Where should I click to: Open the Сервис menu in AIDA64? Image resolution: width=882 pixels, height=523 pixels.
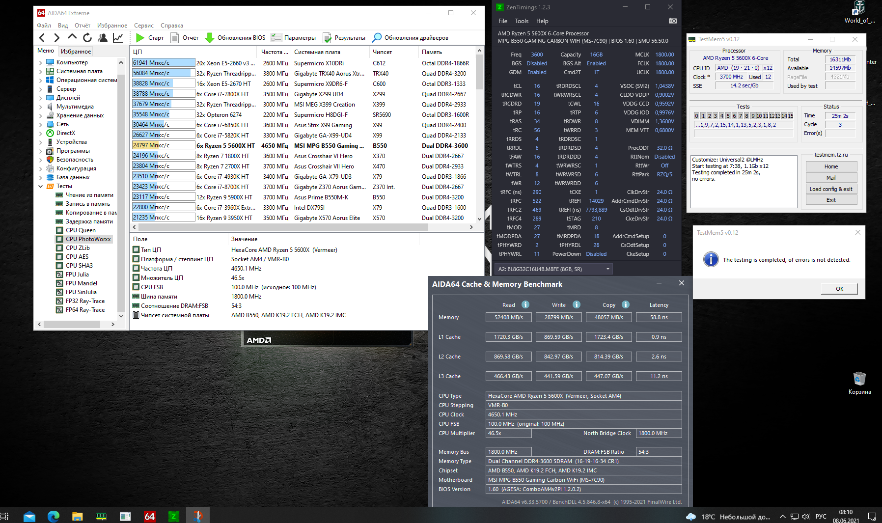tap(144, 26)
